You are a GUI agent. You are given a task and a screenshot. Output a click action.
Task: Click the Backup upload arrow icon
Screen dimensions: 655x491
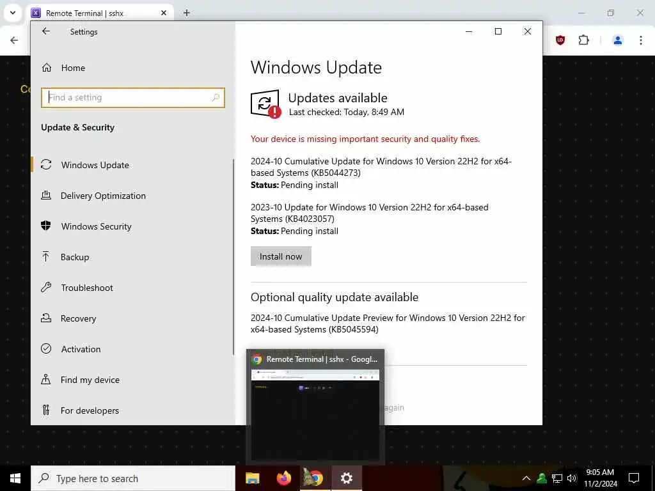tap(46, 256)
